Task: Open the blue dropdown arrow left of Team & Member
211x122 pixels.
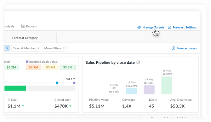Action: point(7,48)
